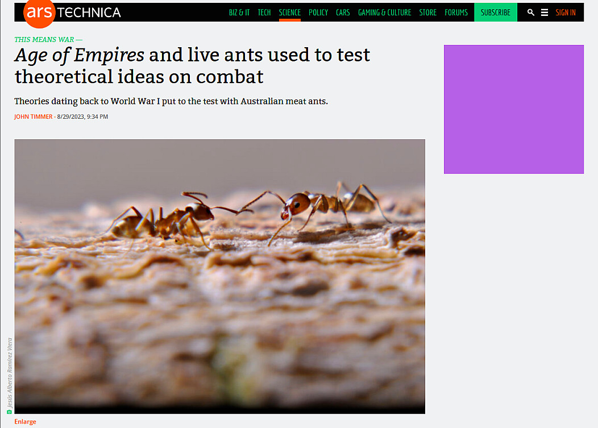The height and width of the screenshot is (428, 598).
Task: Open the Forums page
Action: tap(456, 13)
